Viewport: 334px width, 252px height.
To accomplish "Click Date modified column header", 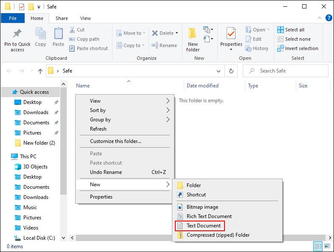I will [x=202, y=86].
